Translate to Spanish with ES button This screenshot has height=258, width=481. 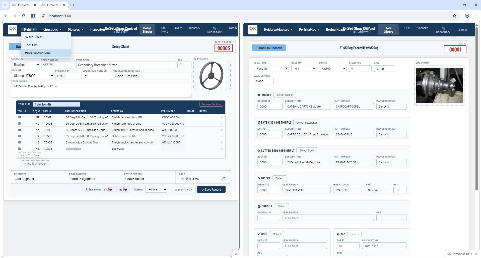point(108,190)
